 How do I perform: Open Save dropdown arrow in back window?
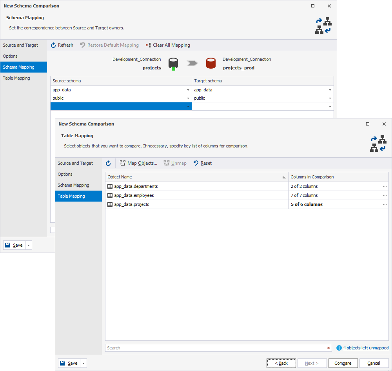click(x=29, y=245)
